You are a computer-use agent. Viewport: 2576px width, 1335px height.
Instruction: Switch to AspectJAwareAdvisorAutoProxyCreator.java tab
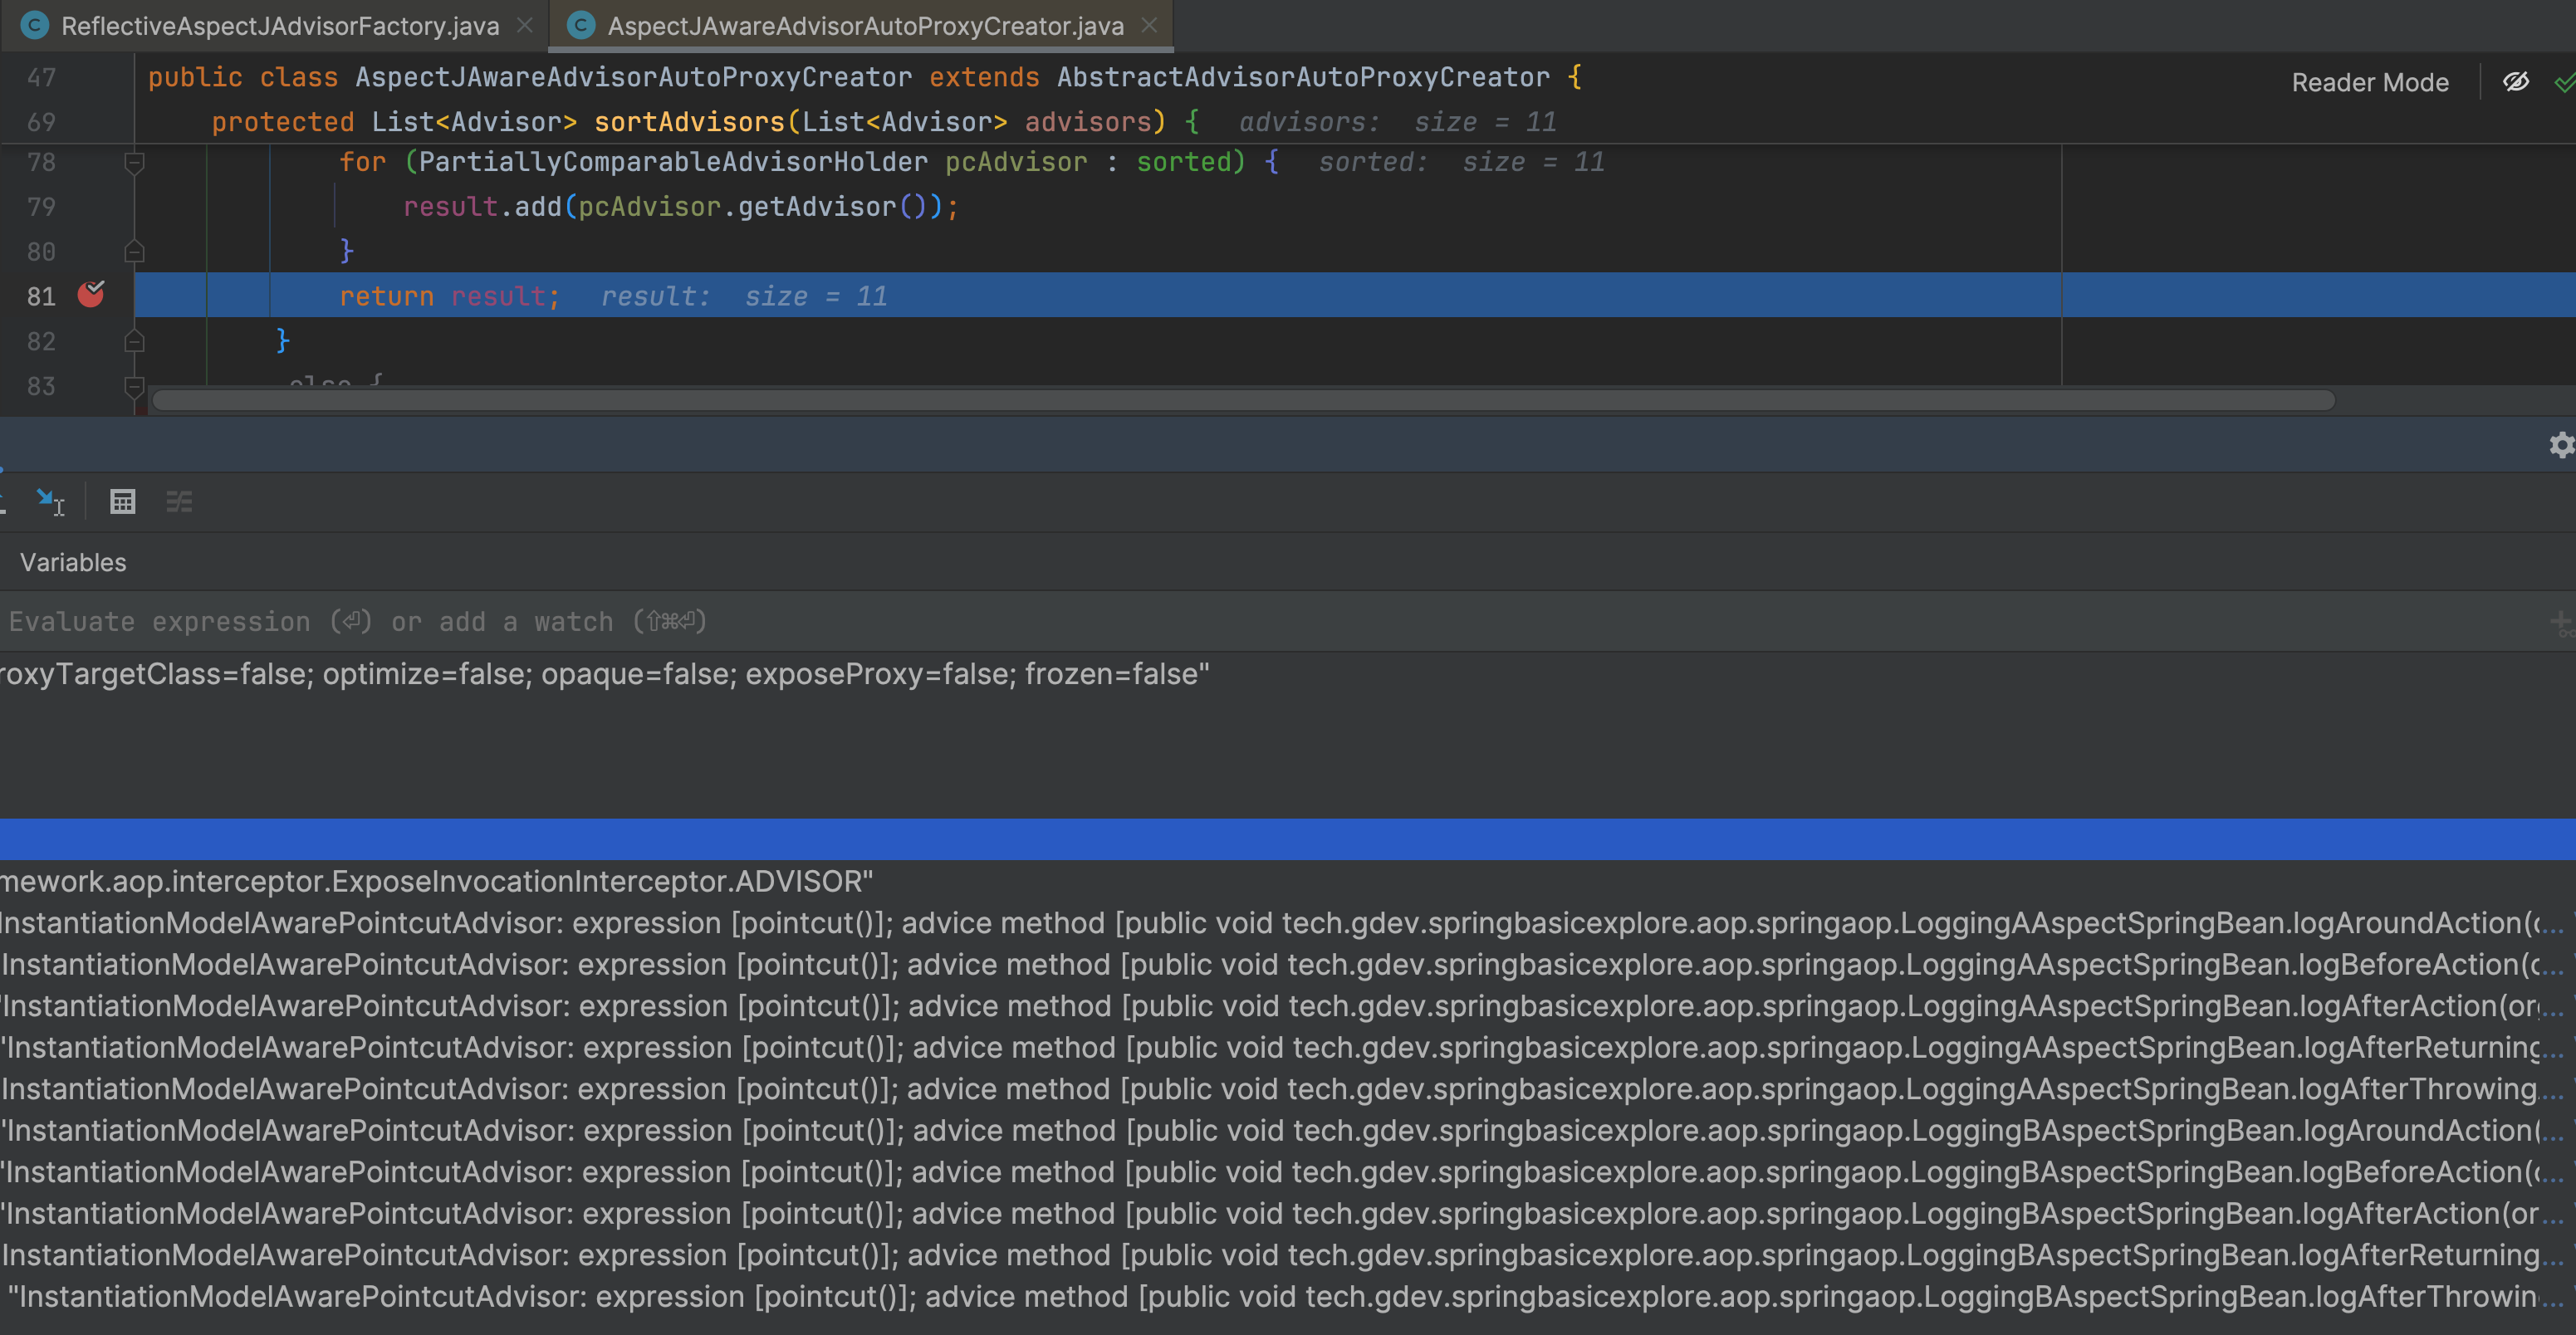[x=865, y=26]
